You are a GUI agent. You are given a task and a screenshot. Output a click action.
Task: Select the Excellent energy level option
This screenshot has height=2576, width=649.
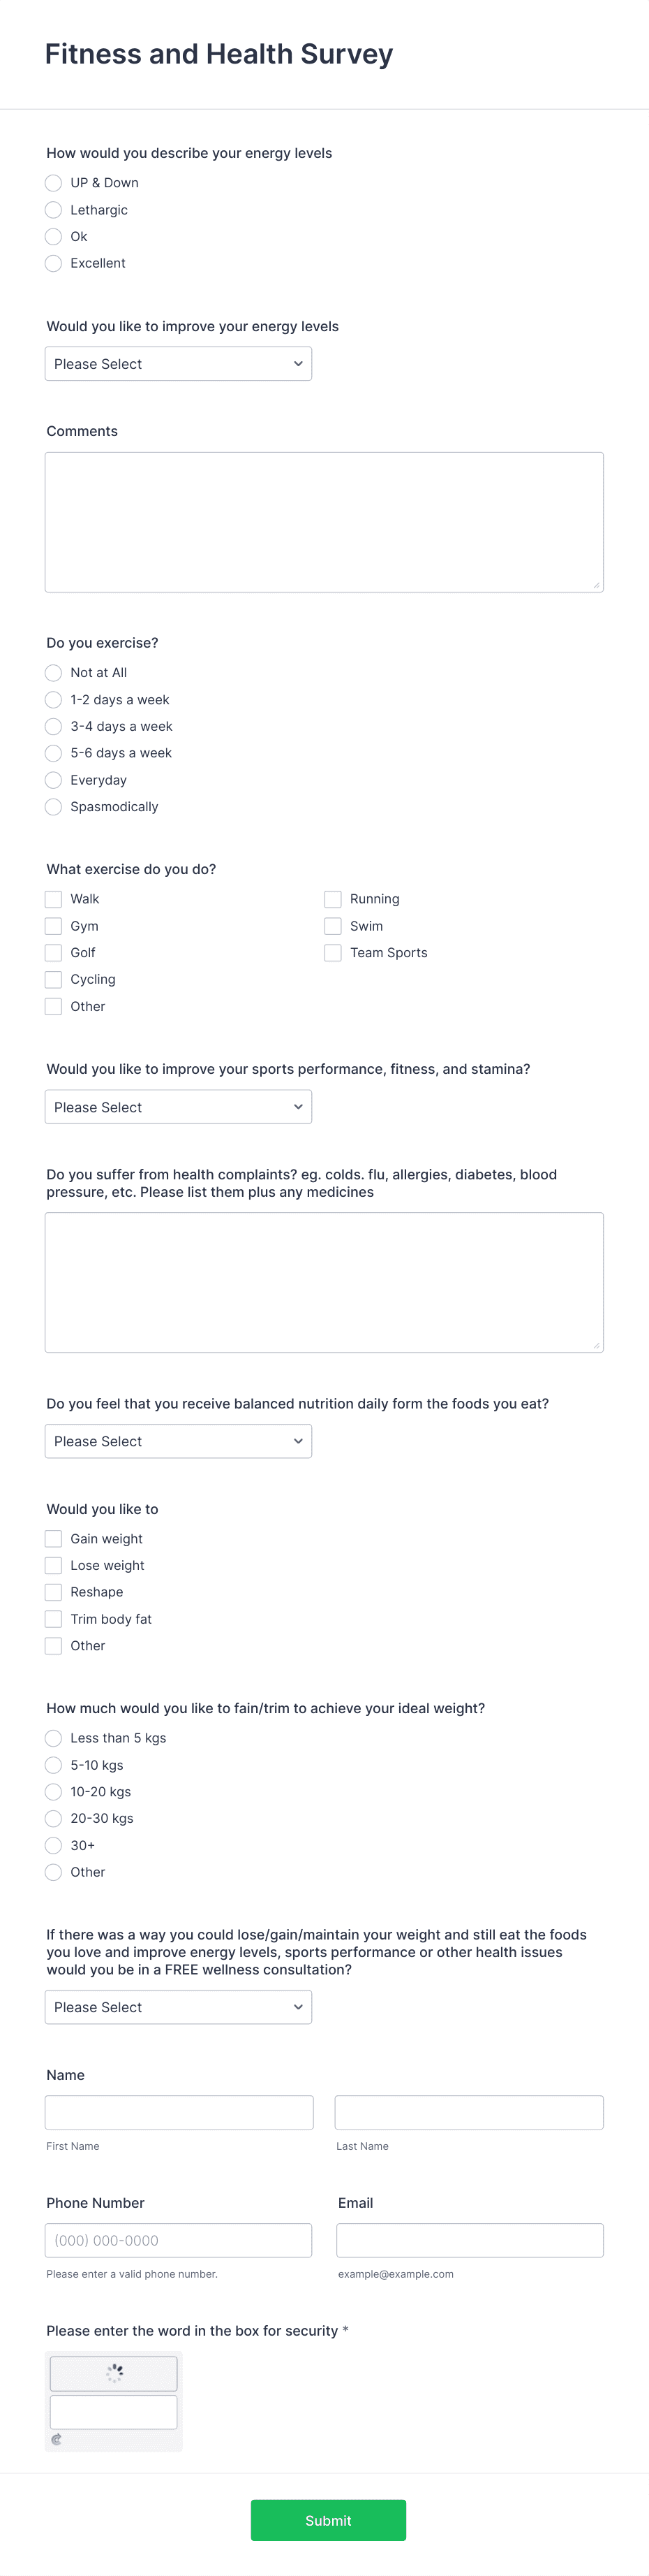(x=53, y=263)
